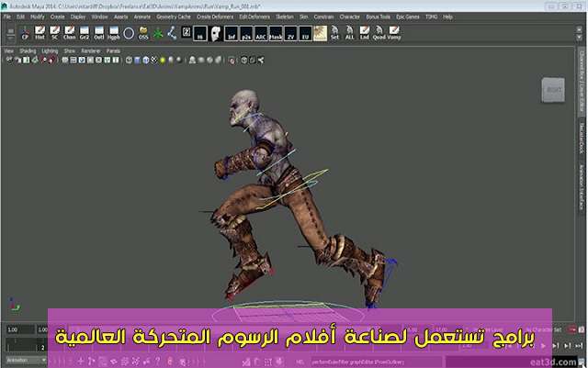
Task: Click the go to end playback button
Action: (x=579, y=345)
